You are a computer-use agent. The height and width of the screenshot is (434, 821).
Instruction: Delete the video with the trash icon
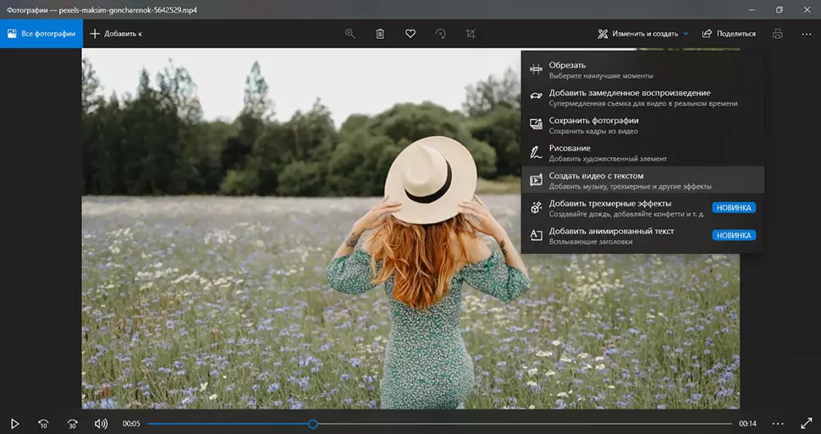(380, 34)
